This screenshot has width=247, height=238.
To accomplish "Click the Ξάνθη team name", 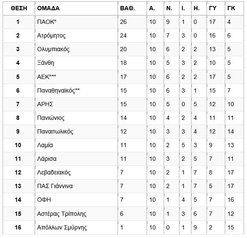I will coord(46,63).
